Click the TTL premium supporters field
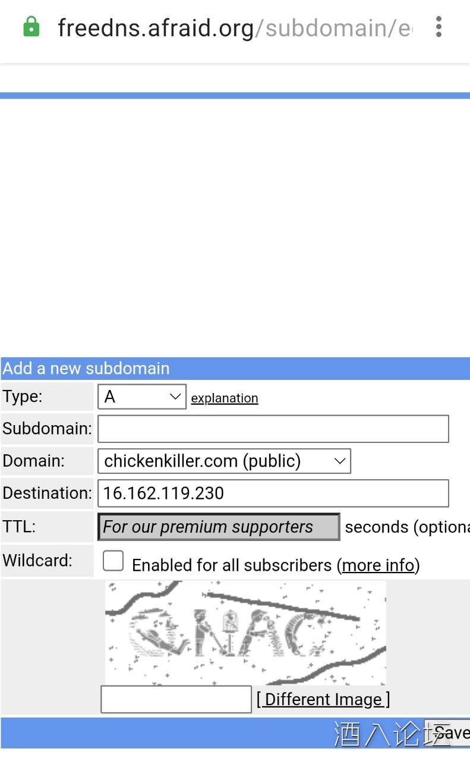Screen dimensions: 470x761 pyautogui.click(x=219, y=527)
